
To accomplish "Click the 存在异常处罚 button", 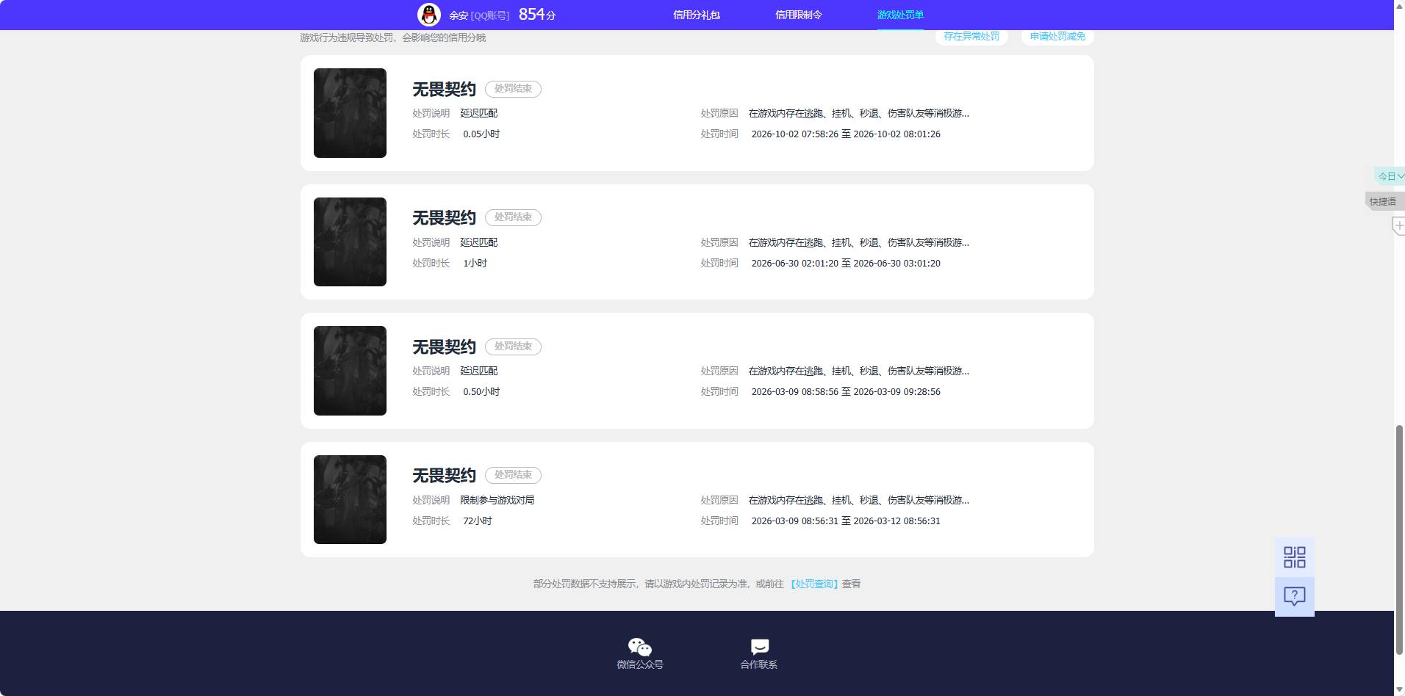I will pos(971,36).
